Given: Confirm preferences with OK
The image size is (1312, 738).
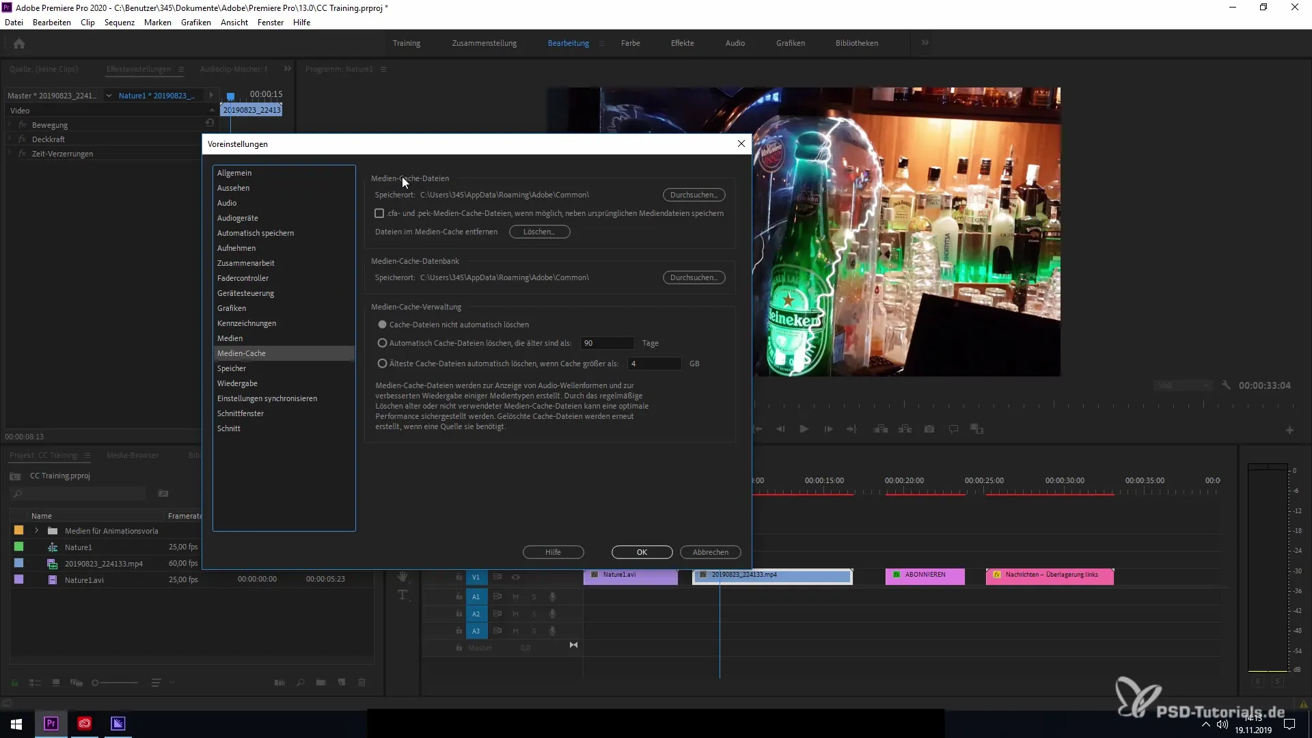Looking at the screenshot, I should click(642, 552).
